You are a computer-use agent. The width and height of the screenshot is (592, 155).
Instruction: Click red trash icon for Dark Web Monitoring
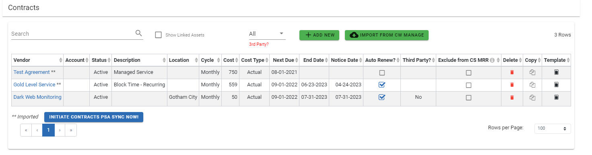coord(512,97)
